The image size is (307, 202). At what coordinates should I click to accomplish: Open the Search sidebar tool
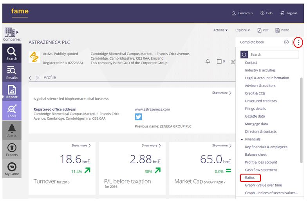(12, 54)
